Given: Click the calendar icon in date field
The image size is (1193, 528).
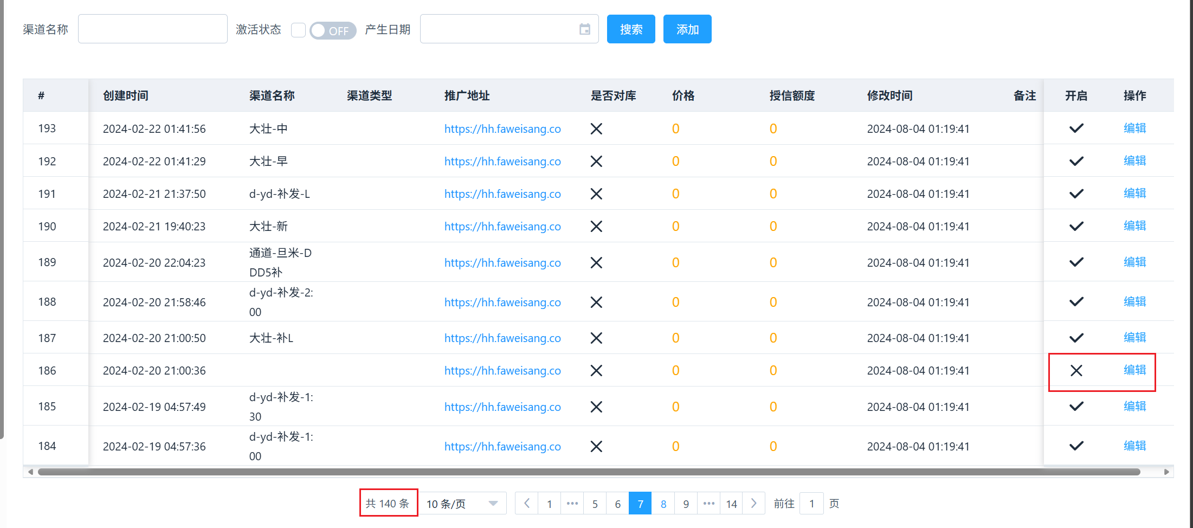Looking at the screenshot, I should pos(584,29).
